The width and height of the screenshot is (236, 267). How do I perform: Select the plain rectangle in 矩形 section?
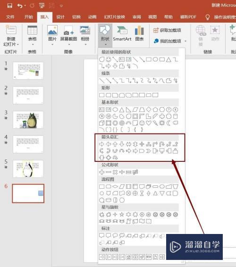pos(102,95)
